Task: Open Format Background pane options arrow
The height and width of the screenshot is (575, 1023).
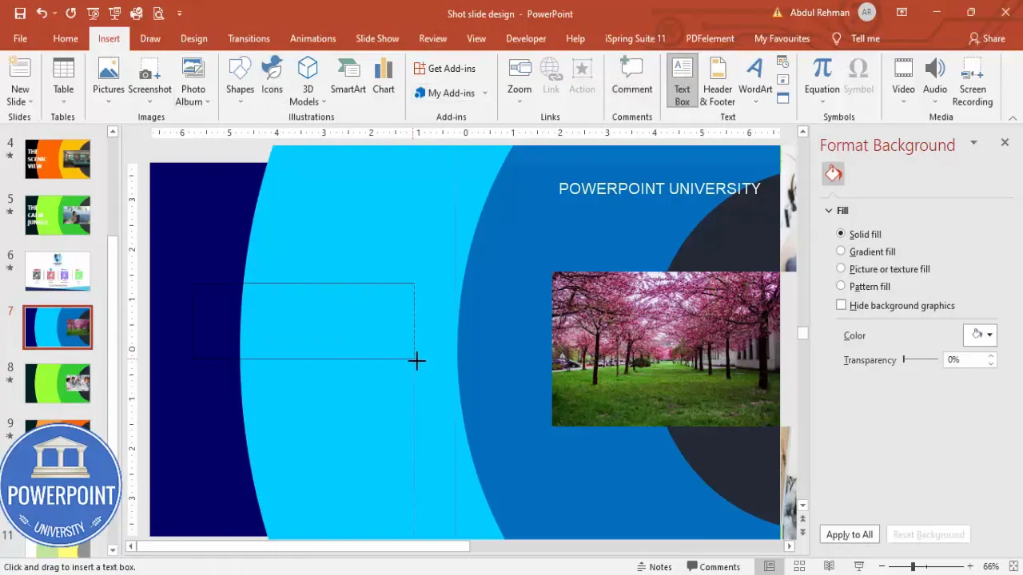Action: [x=973, y=143]
